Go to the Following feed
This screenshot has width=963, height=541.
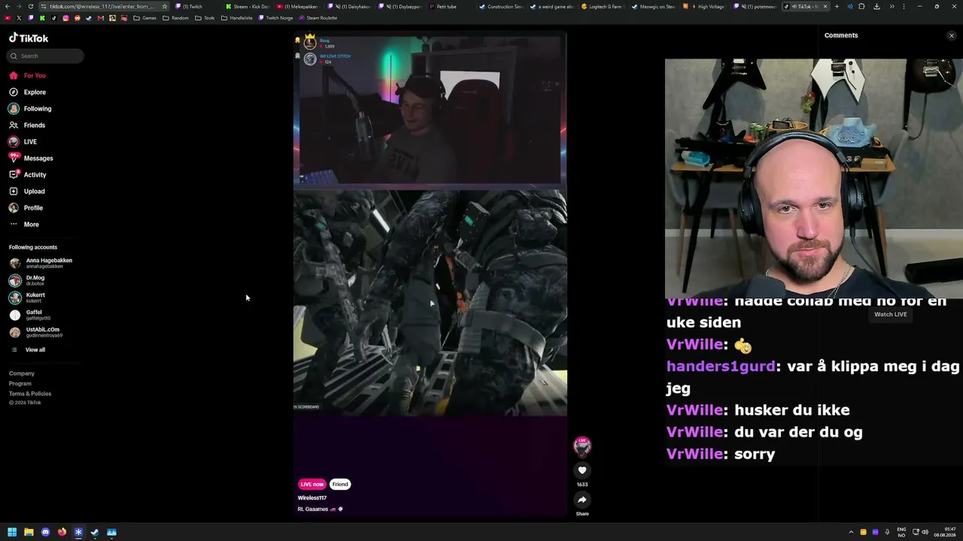30,109
